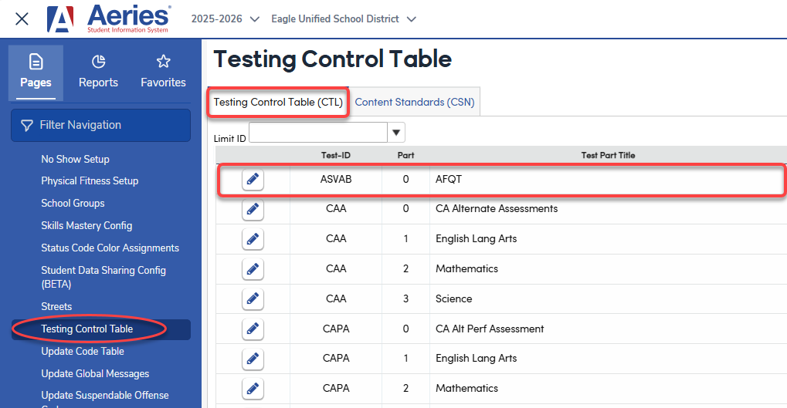Click the Filter Navigation box
This screenshot has height=408, width=787.
click(x=101, y=125)
